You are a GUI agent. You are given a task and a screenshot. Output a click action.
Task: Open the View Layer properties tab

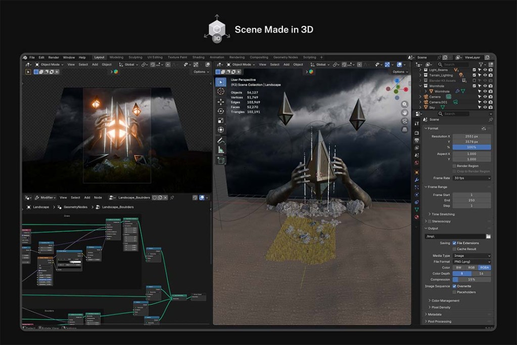point(417,148)
